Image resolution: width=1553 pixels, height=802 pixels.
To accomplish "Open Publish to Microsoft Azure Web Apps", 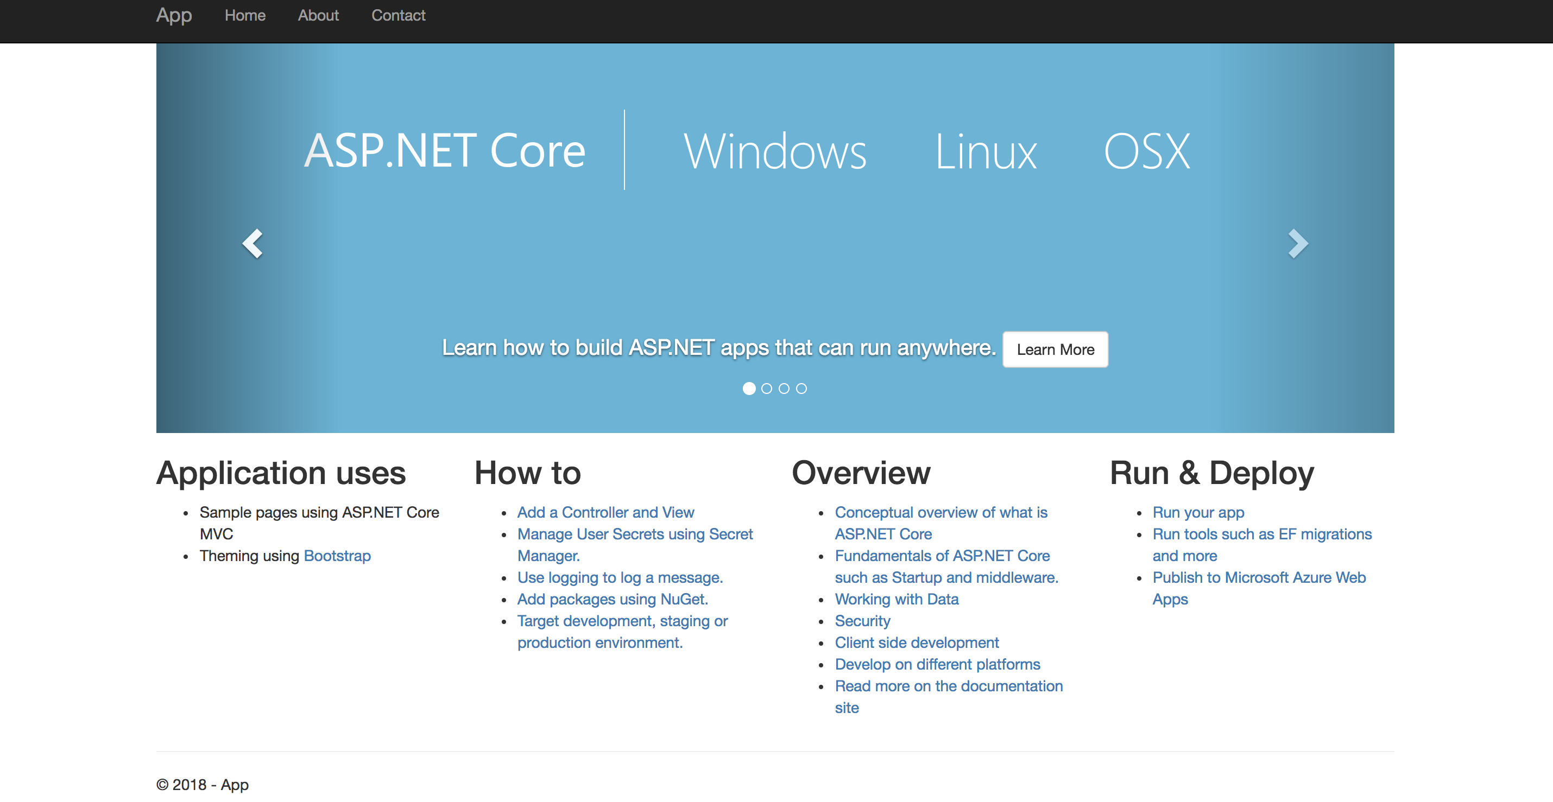I will pyautogui.click(x=1259, y=588).
